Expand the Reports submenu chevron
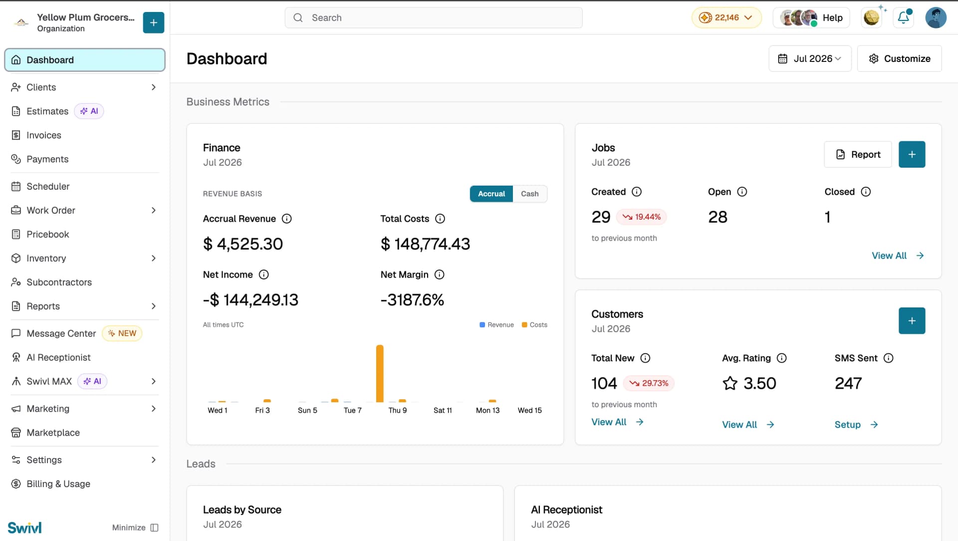Screen dimensions: 958x541 coord(154,306)
